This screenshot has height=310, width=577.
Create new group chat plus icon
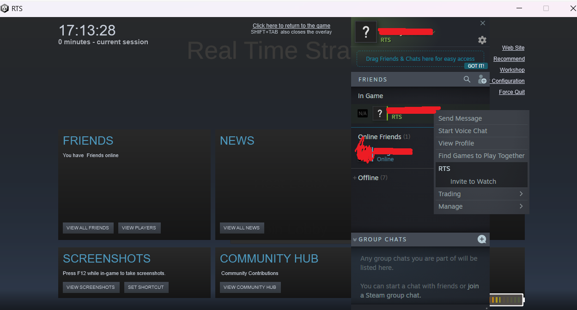coord(482,239)
